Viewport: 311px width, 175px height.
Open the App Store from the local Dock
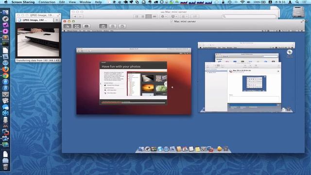5,82
